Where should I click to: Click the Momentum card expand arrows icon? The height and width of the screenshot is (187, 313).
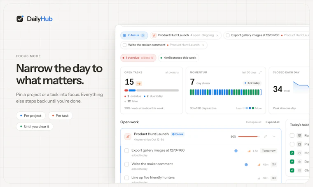point(260,72)
